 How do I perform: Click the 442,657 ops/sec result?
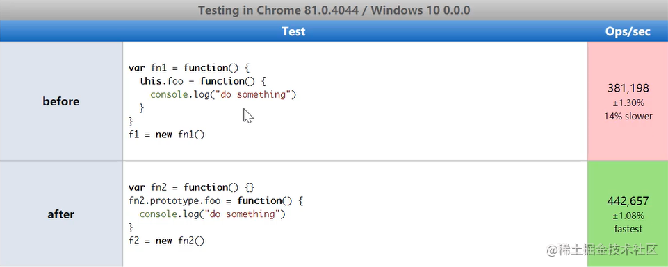point(628,200)
